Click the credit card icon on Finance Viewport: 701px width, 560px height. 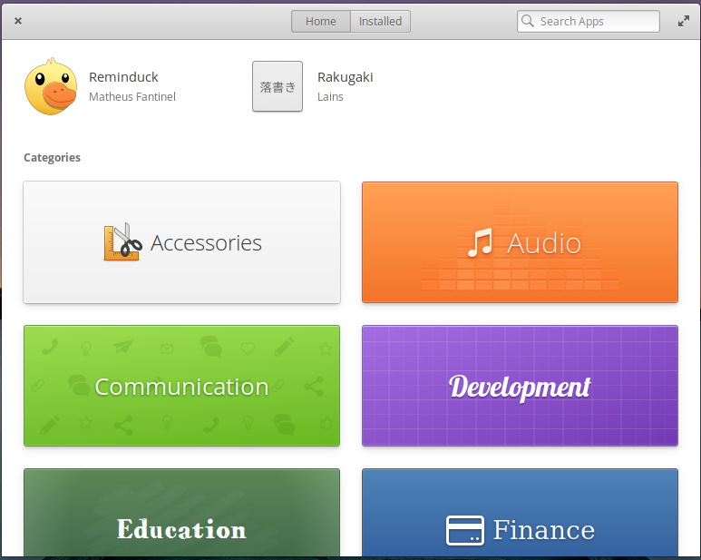pos(465,530)
